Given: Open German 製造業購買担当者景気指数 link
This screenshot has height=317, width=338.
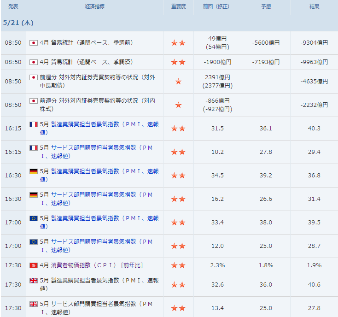Looking at the screenshot, I should click(x=99, y=176).
